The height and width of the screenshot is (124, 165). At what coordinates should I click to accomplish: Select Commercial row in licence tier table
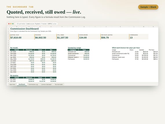tap(116, 55)
